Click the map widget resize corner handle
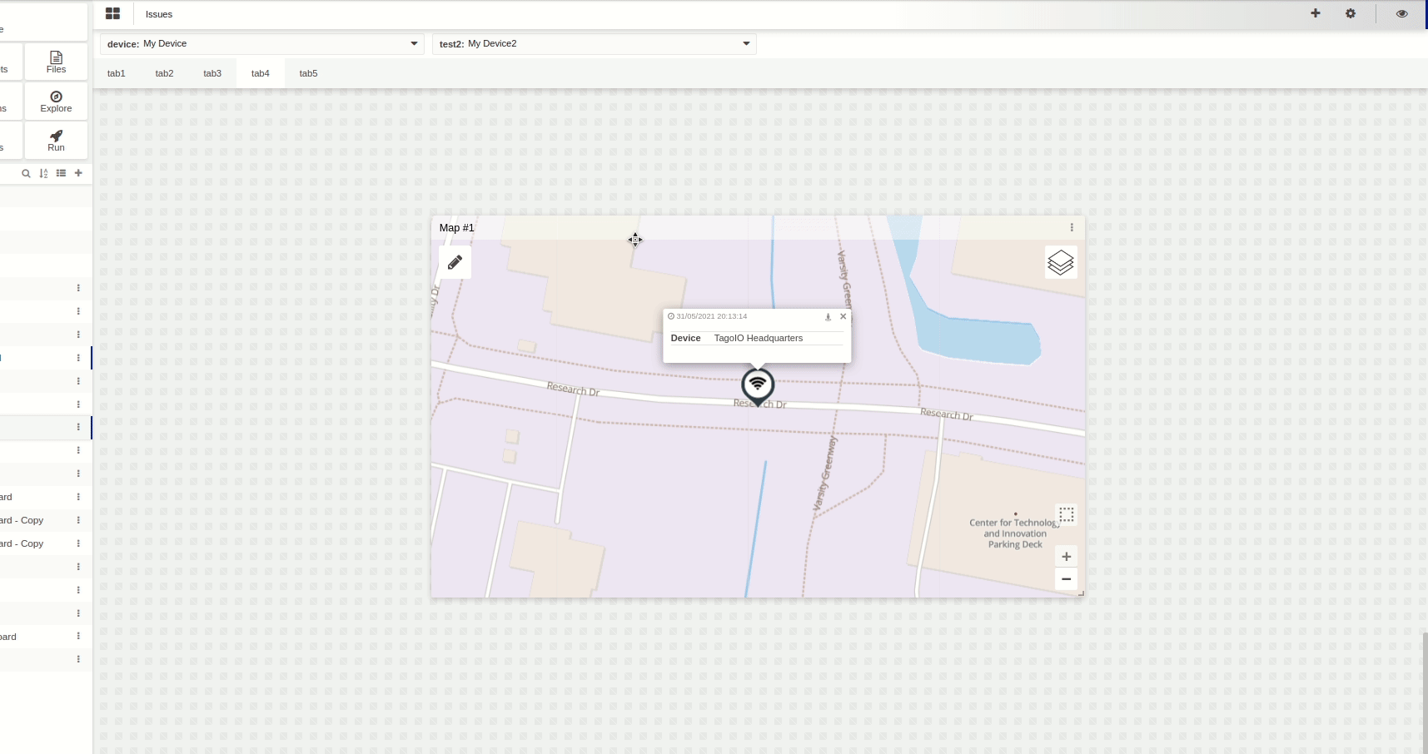 tap(1081, 593)
